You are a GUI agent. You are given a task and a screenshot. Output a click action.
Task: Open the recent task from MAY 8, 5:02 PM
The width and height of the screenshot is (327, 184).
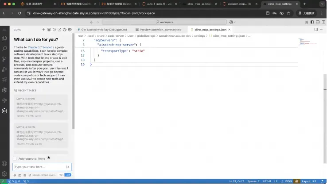pos(41,107)
